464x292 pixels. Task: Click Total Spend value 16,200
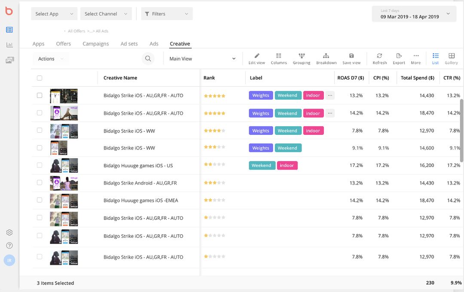427,165
